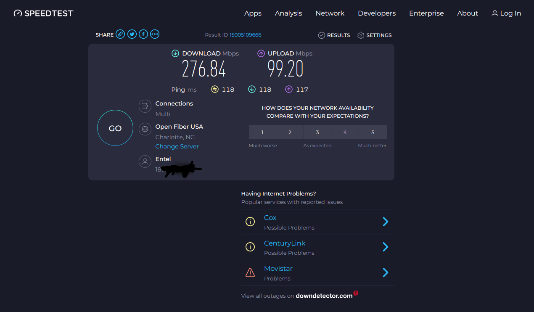Share result via Twitter icon

pos(132,34)
